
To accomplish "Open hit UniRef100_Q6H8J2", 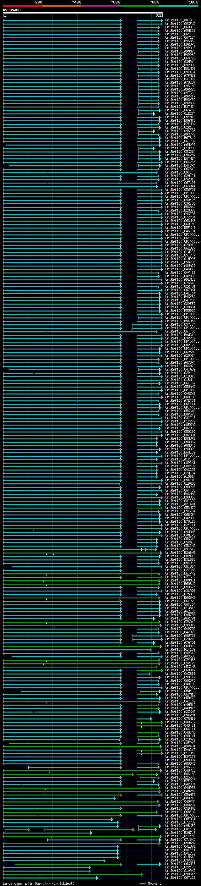I will pos(180,27).
